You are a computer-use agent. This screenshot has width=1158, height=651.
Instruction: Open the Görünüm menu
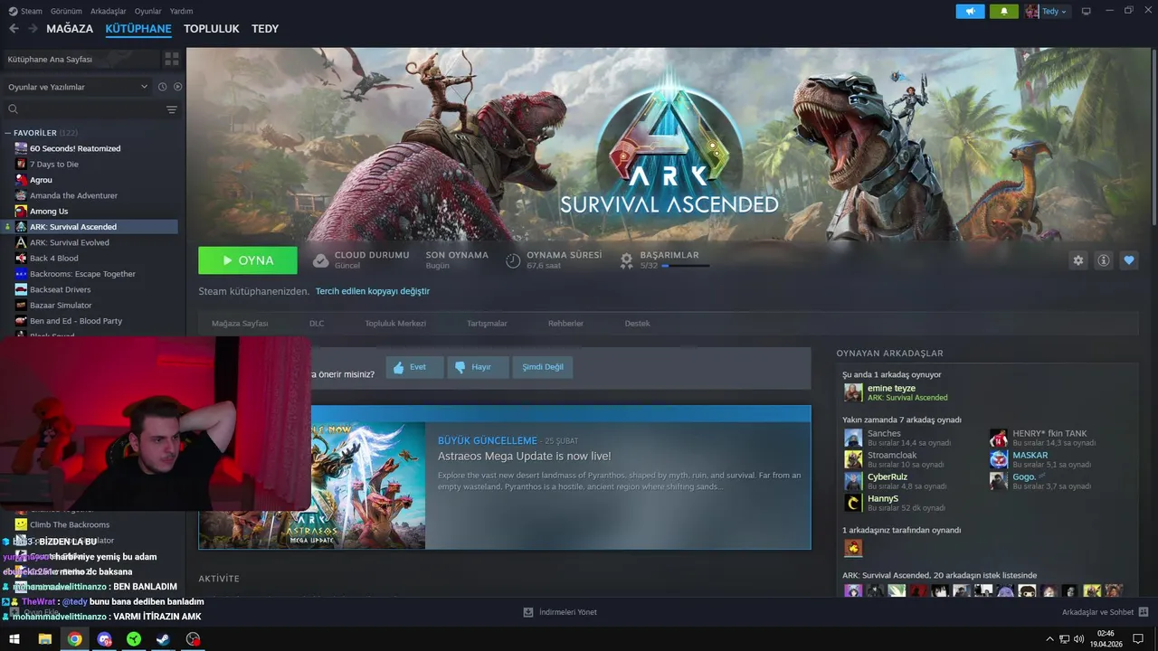click(x=66, y=11)
